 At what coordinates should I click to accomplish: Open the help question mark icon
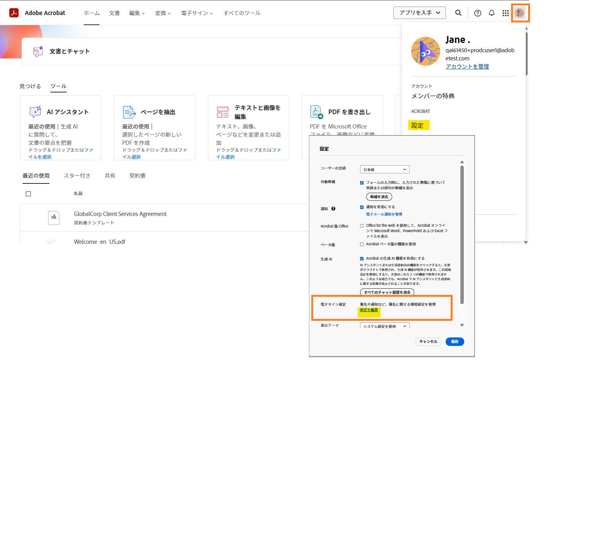478,13
